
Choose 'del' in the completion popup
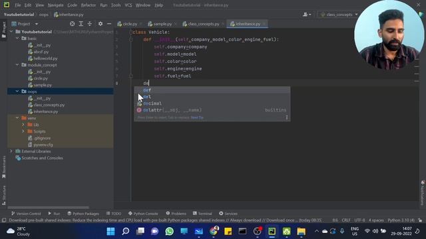pos(212,97)
